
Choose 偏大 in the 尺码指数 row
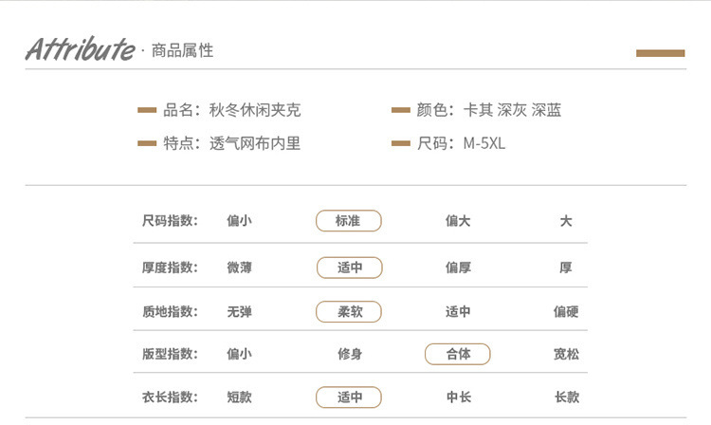(458, 221)
